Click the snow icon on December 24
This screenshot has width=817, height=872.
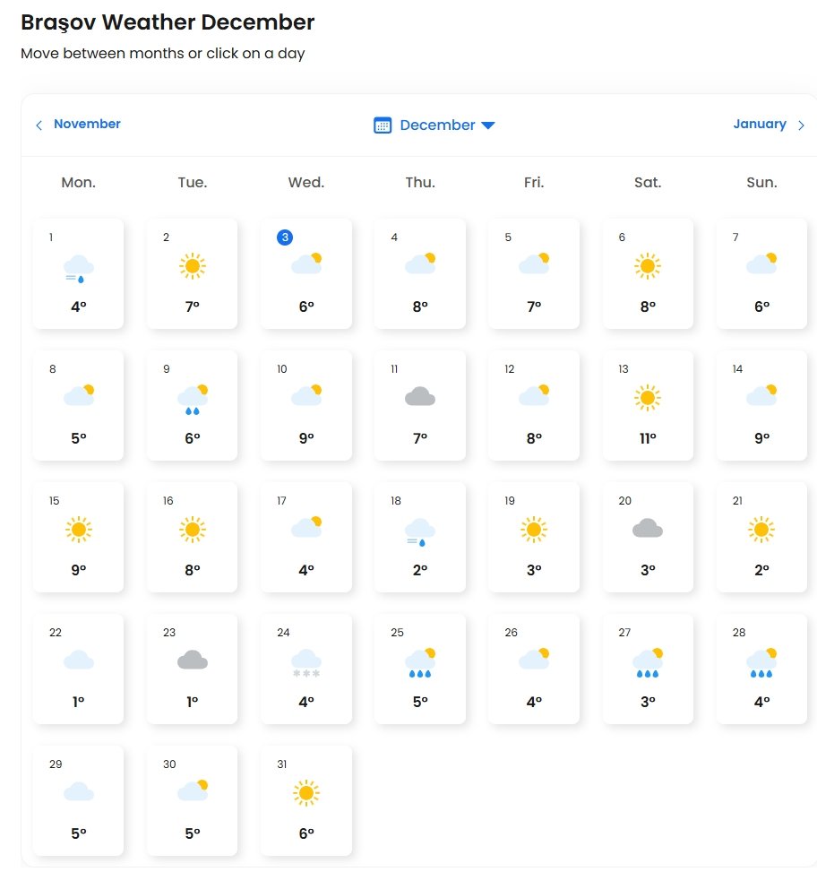point(306,663)
